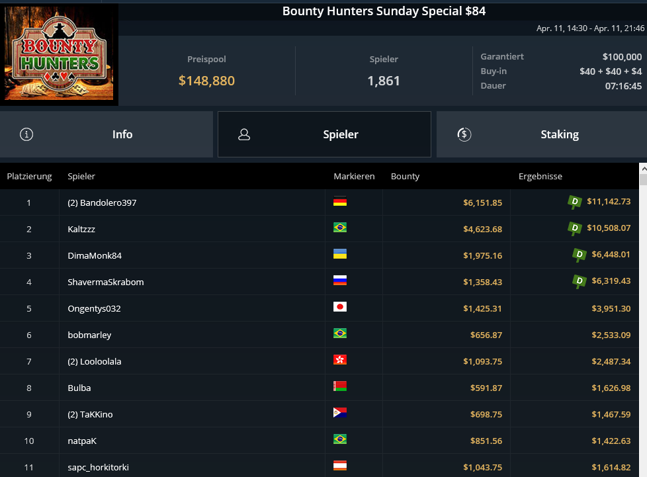
Task: Click the 1,861 Spieler count
Action: pyautogui.click(x=384, y=81)
